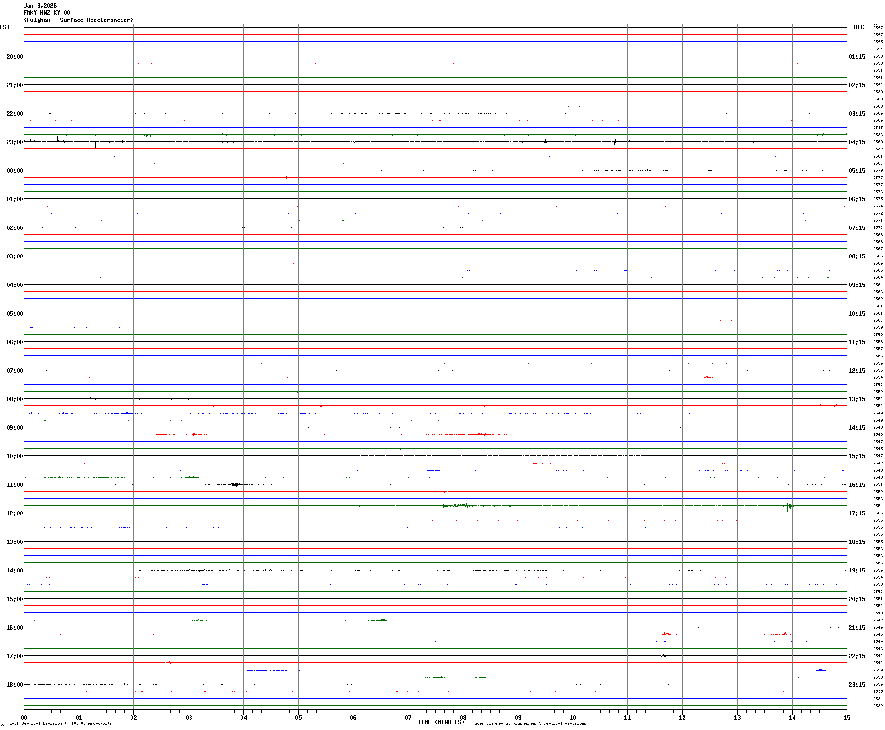Click the 17:15 UTC row label
The image size is (885, 730).
click(856, 513)
